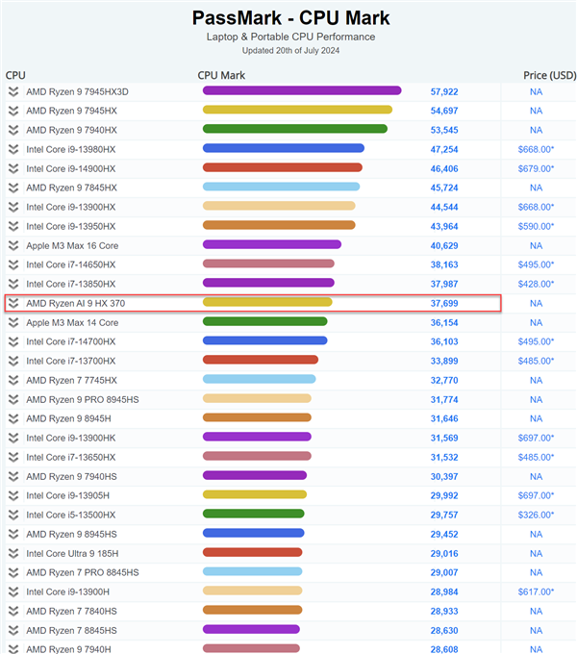
Task: Click the 57,922 score value
Action: [x=444, y=91]
